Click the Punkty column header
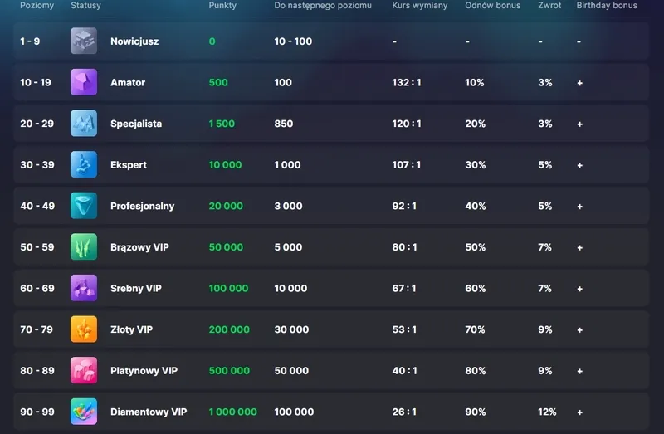This screenshot has width=664, height=434. click(222, 6)
